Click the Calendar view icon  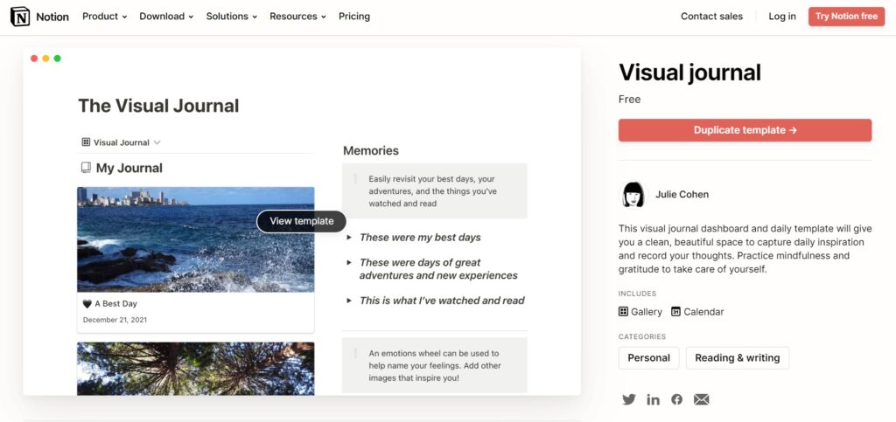point(675,311)
